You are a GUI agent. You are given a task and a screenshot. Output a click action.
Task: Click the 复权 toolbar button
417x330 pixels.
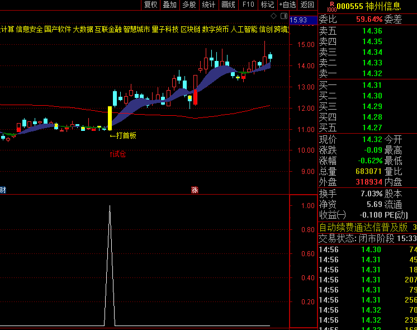coord(150,5)
